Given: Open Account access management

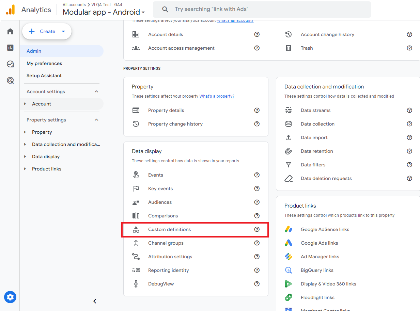Looking at the screenshot, I should (181, 48).
